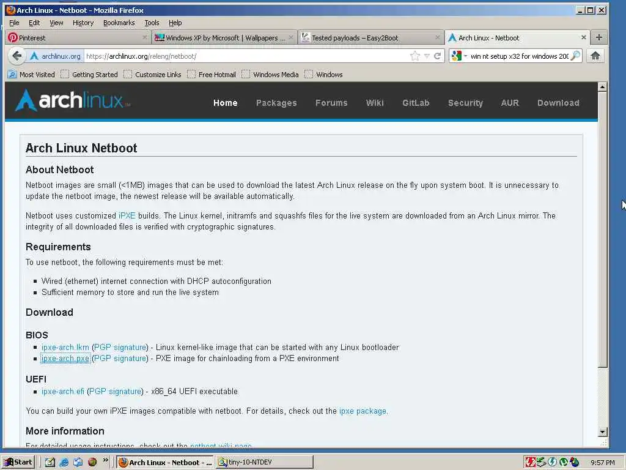Close the Tested payloads – Easy2Boot tab
This screenshot has height=470, width=626.
[438, 37]
